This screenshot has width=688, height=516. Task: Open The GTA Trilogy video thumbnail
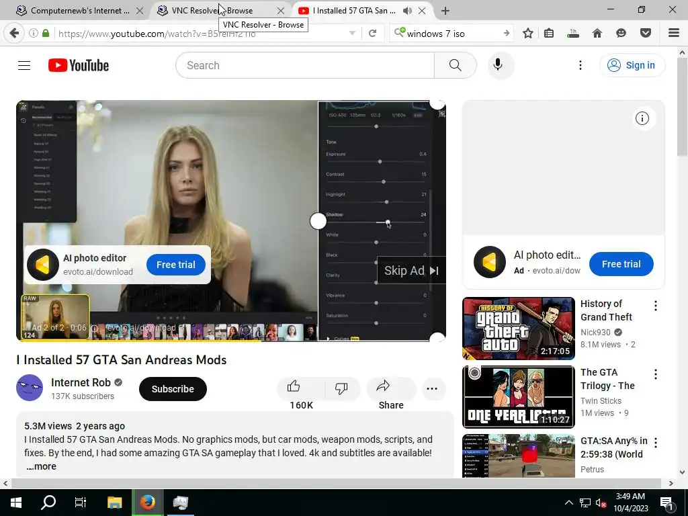[518, 396]
